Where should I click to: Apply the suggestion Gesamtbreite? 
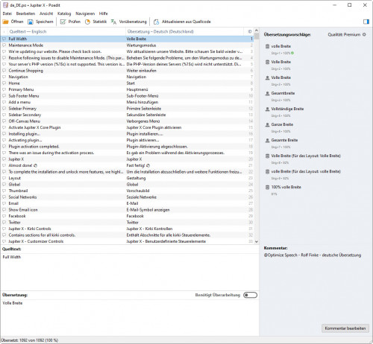click(x=283, y=93)
